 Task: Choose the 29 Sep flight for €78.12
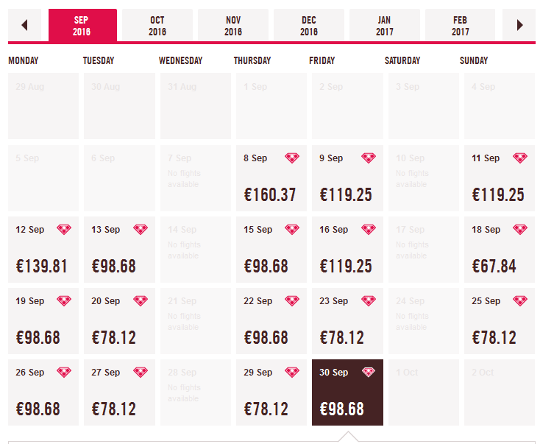(270, 409)
